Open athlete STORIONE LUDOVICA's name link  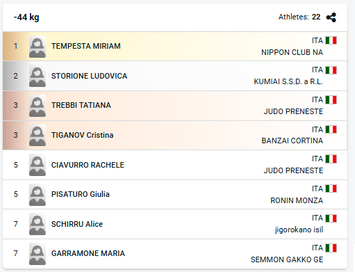[x=89, y=76]
